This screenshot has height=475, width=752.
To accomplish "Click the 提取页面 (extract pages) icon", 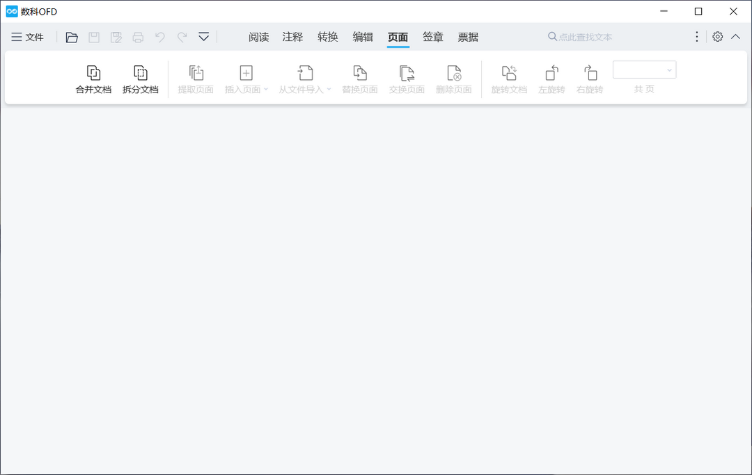I will coord(196,73).
